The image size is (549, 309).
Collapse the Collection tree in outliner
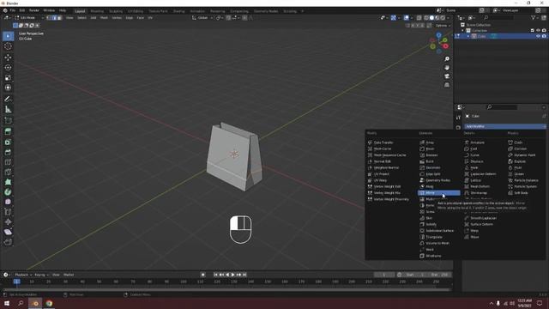click(463, 31)
